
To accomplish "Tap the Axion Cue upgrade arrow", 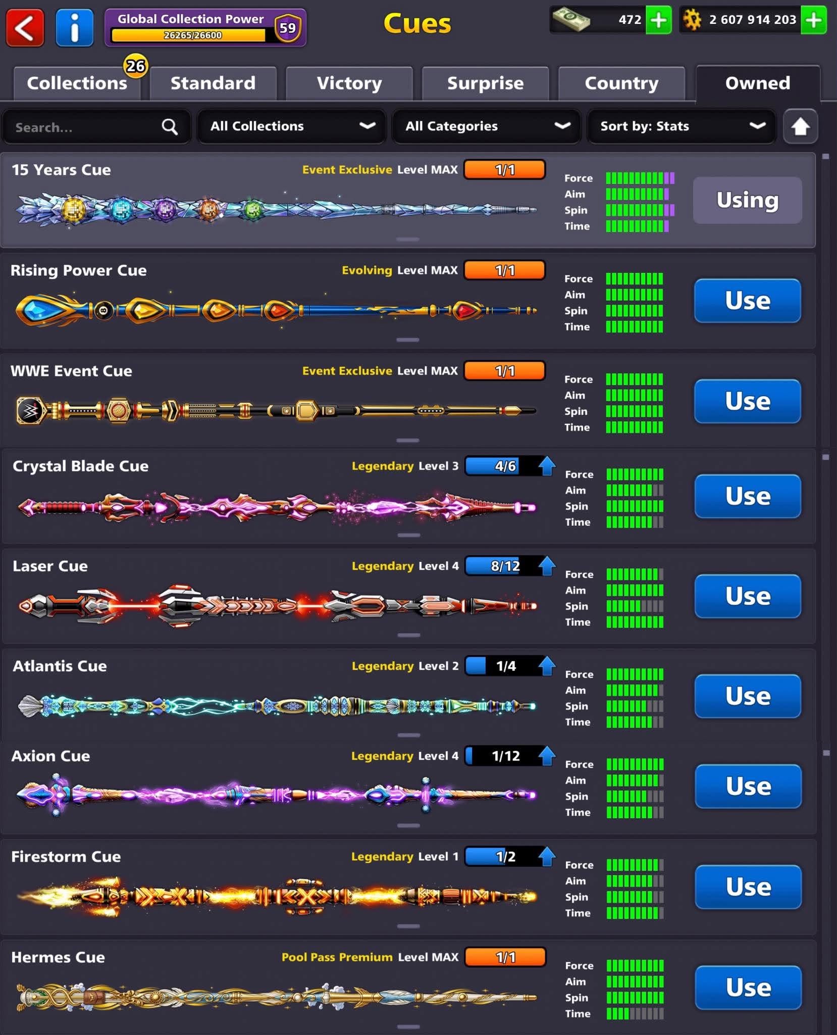I will (547, 756).
